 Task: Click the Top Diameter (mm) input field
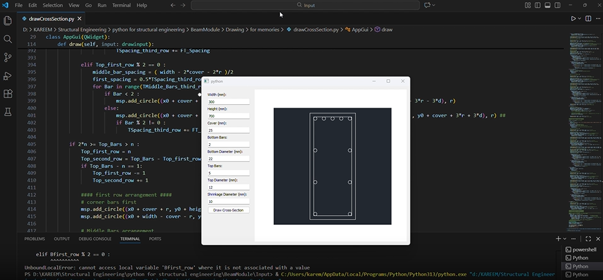(228, 187)
